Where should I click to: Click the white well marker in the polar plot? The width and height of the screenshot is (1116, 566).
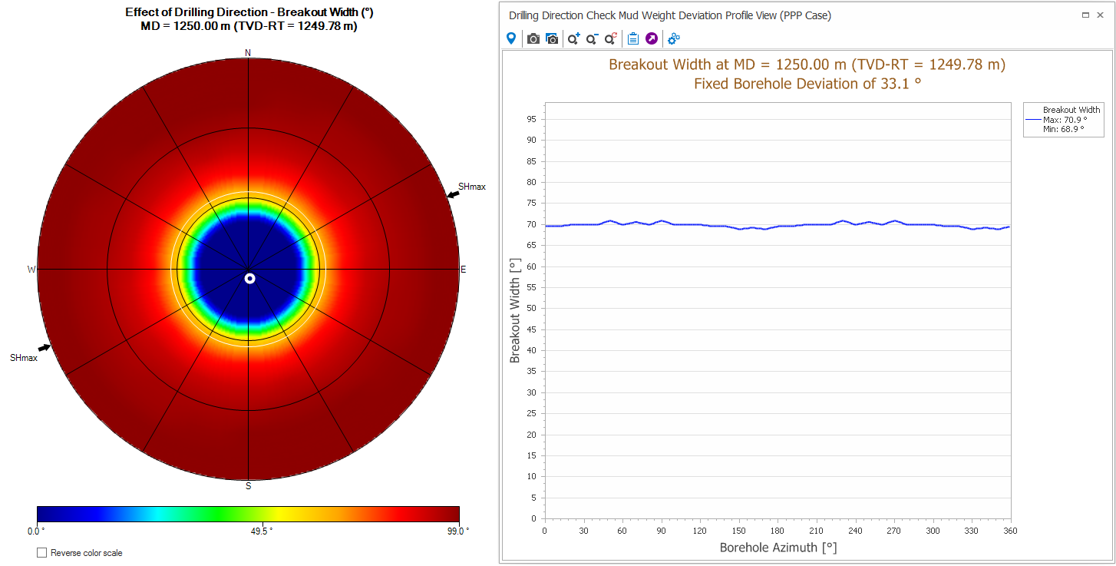[x=249, y=278]
